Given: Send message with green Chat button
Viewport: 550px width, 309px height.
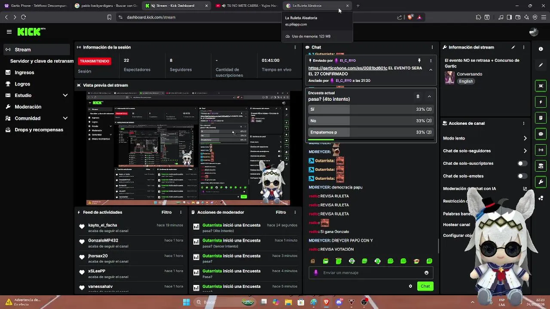Looking at the screenshot, I should (x=425, y=286).
